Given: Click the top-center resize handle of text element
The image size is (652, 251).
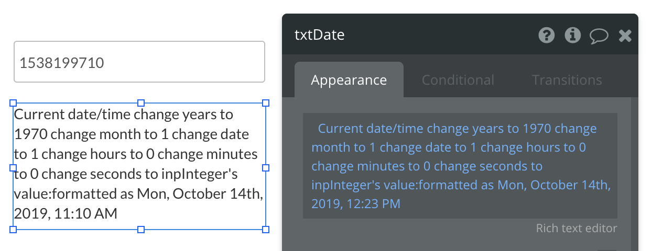Looking at the screenshot, I should pyautogui.click(x=140, y=103).
